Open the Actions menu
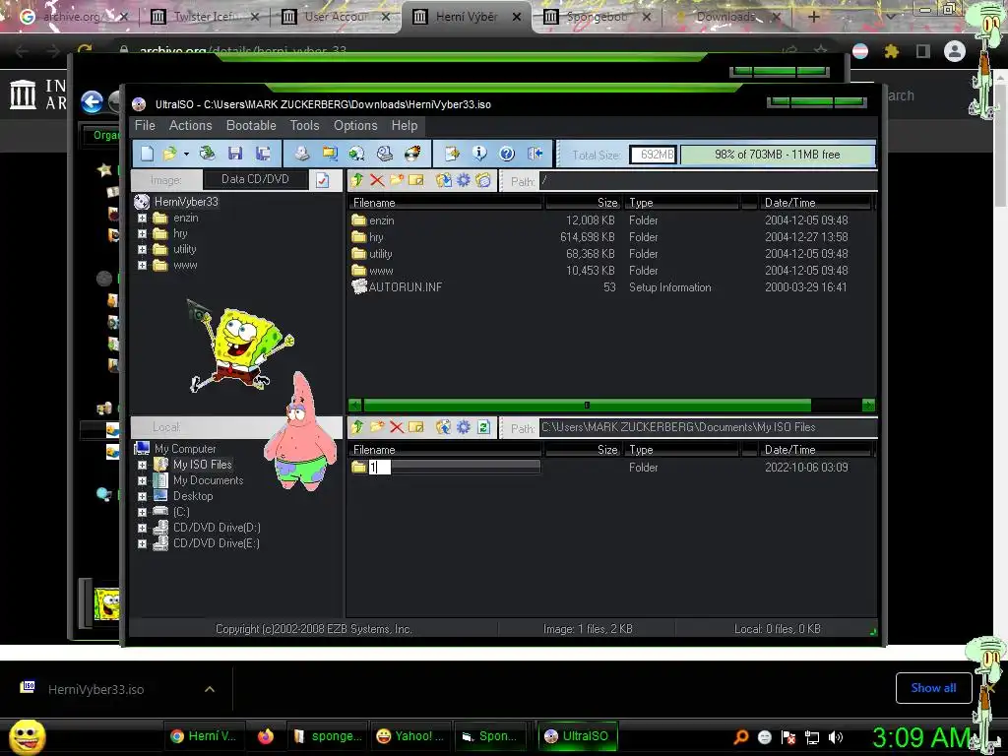Screen dimensions: 1008x756 pyautogui.click(x=190, y=125)
